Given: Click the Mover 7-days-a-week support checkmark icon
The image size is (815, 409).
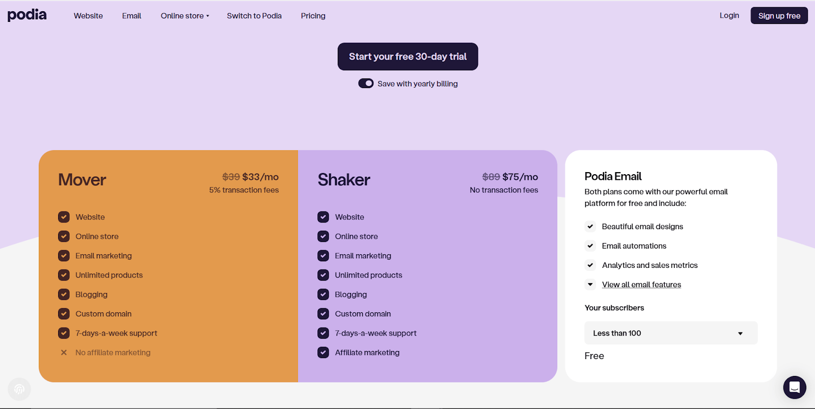Looking at the screenshot, I should point(64,333).
